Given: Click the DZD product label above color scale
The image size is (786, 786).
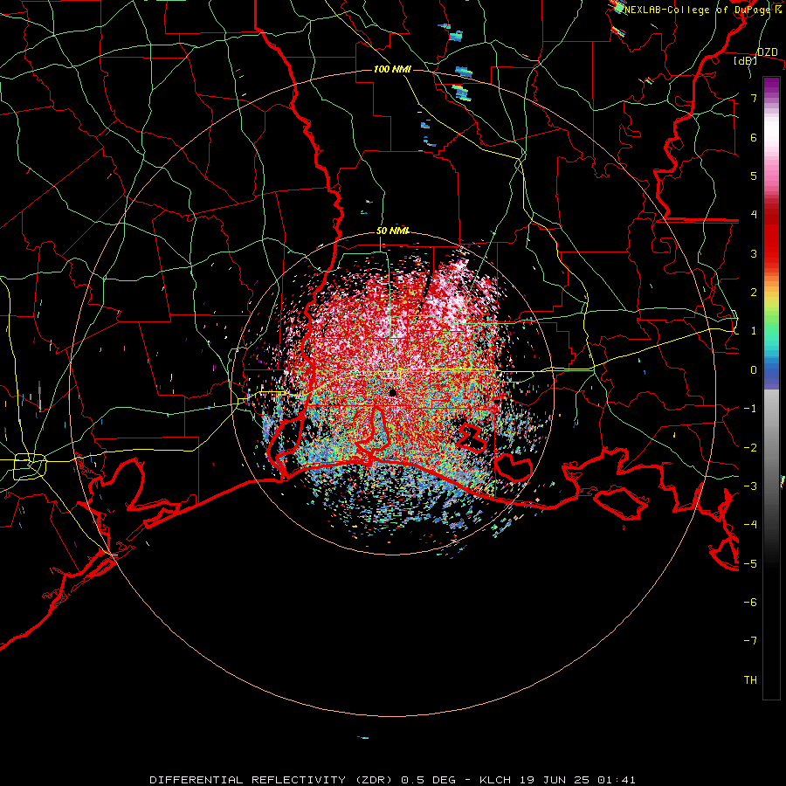Looking at the screenshot, I should (x=768, y=52).
